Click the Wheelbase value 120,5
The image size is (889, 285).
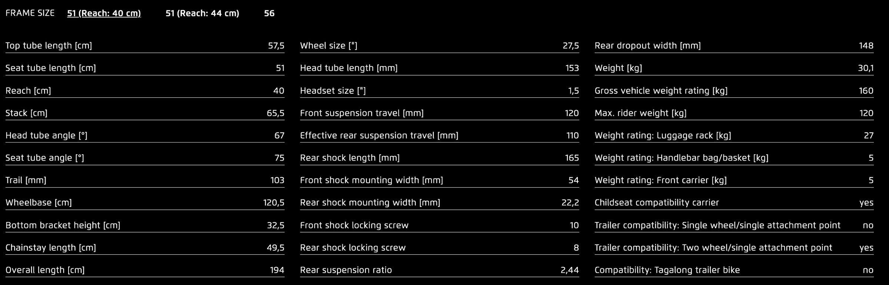(x=274, y=202)
